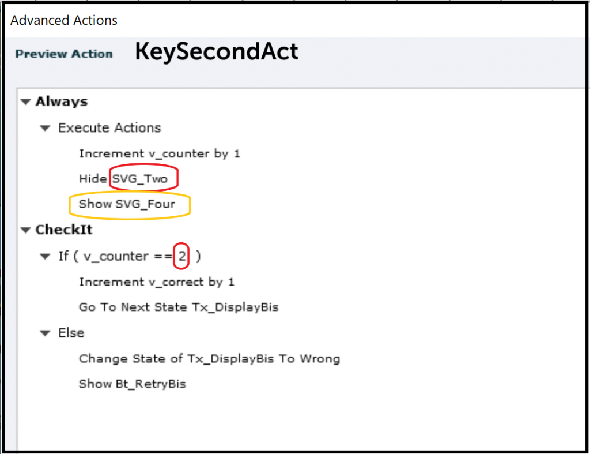Click the red-circled value 2

click(x=181, y=256)
